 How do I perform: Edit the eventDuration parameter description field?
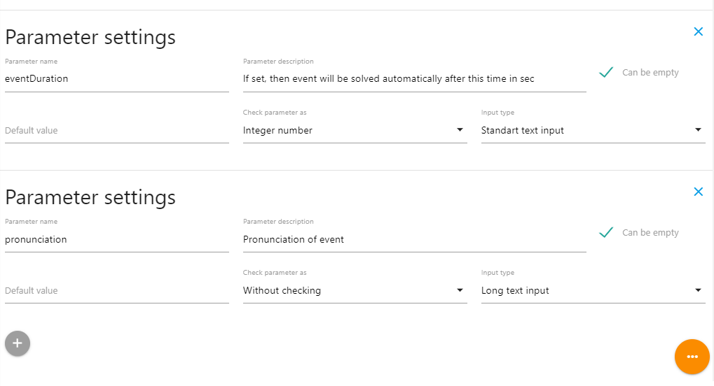tap(413, 79)
